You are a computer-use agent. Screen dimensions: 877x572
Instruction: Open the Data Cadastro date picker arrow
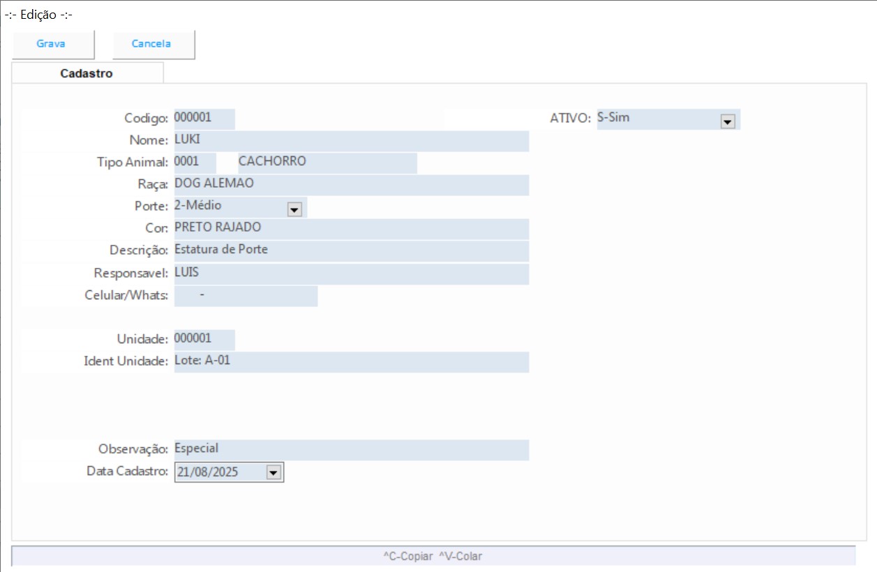pos(273,473)
